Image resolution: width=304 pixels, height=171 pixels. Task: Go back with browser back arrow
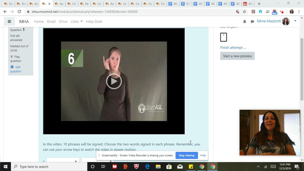(5, 11)
